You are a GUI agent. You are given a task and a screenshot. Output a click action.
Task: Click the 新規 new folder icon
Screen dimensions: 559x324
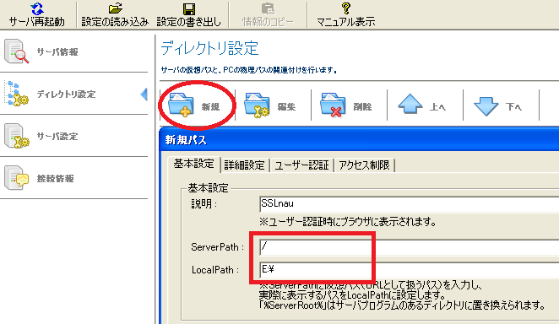(181, 105)
